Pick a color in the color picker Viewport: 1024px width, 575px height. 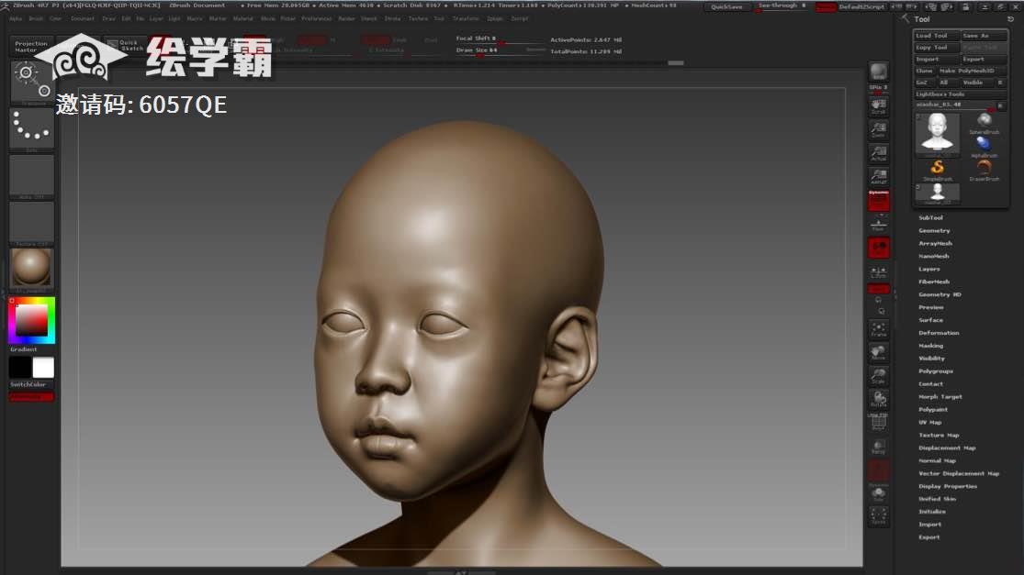tap(32, 319)
